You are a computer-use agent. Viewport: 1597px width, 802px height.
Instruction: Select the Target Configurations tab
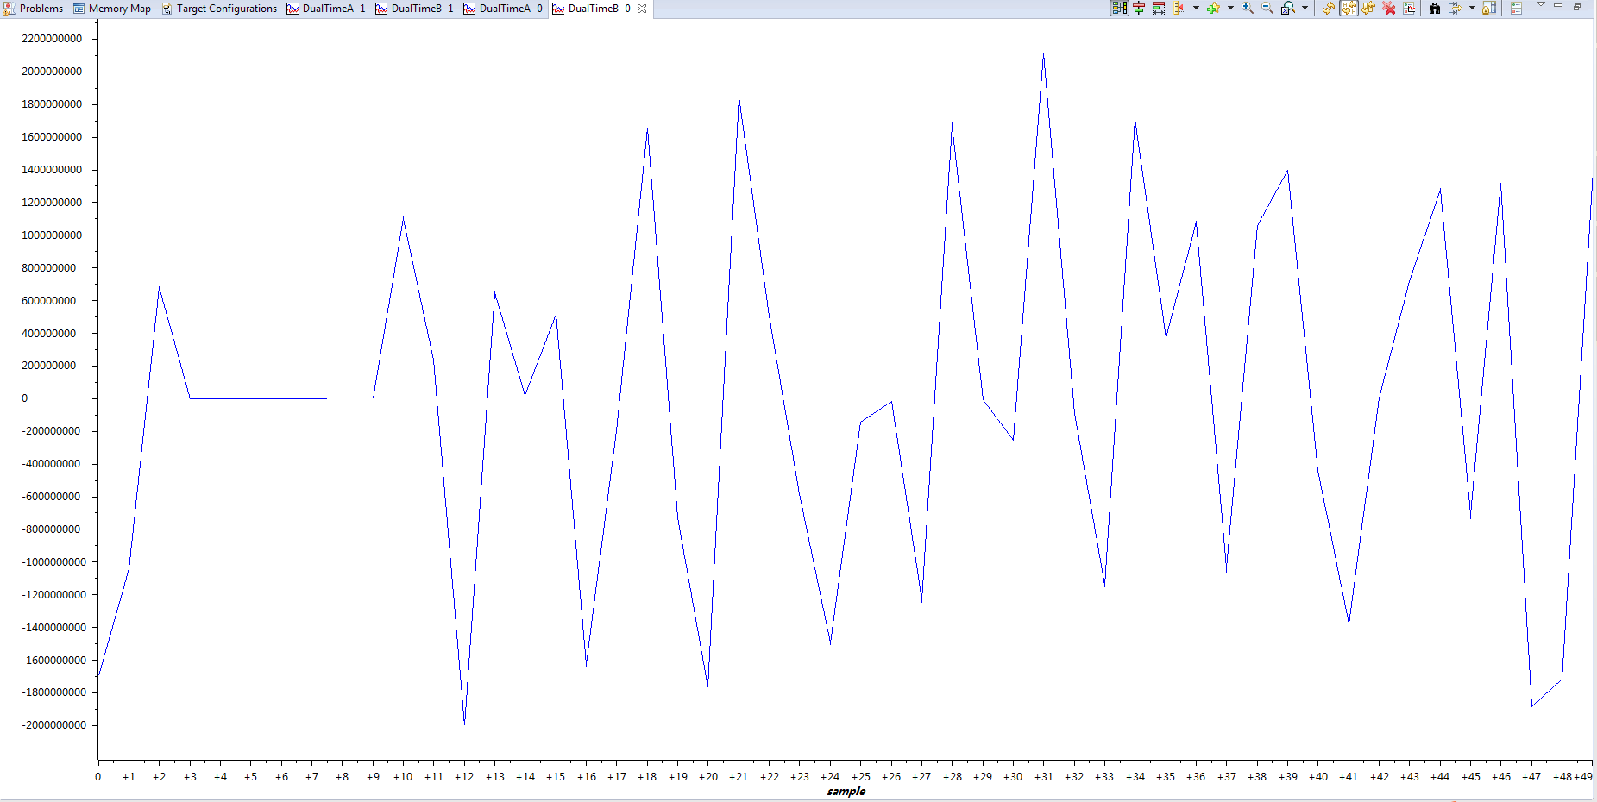point(227,9)
